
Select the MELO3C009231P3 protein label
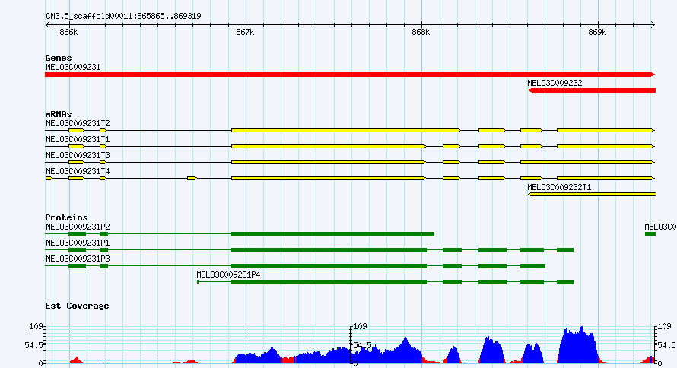point(78,259)
